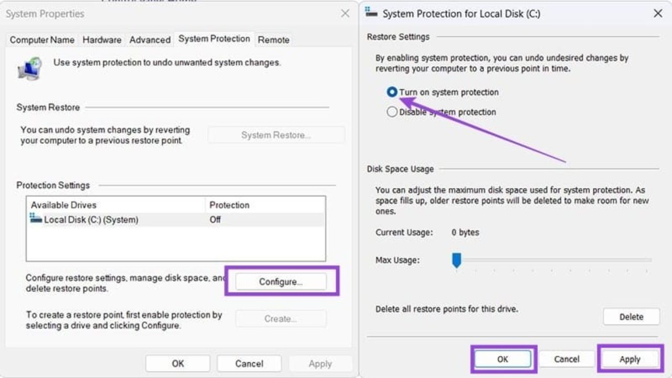Click the disk icon in System Protection title bar
Viewport: 672px width, 378px height.
(x=371, y=13)
